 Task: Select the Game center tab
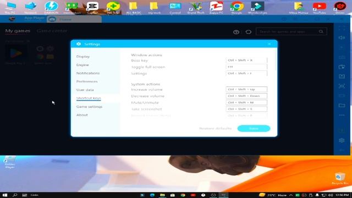click(x=52, y=31)
